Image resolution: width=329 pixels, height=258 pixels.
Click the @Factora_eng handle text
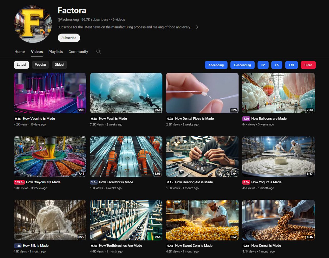[68, 19]
